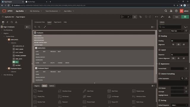Collapse the Layout property group

[x=159, y=50]
